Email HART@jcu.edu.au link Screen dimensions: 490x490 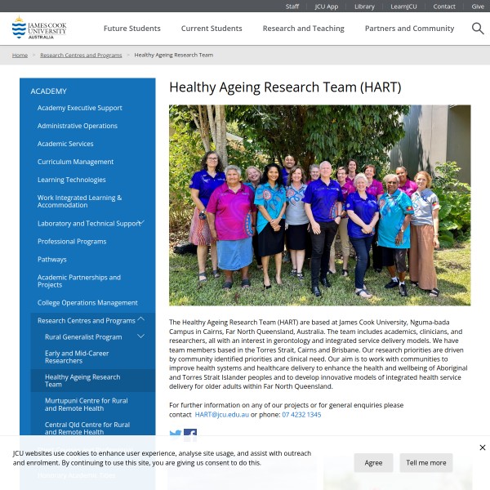pyautogui.click(x=222, y=415)
